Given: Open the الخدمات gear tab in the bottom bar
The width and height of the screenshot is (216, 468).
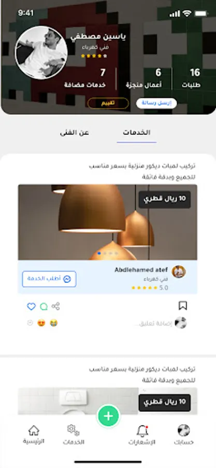Looking at the screenshot, I should tap(74, 435).
